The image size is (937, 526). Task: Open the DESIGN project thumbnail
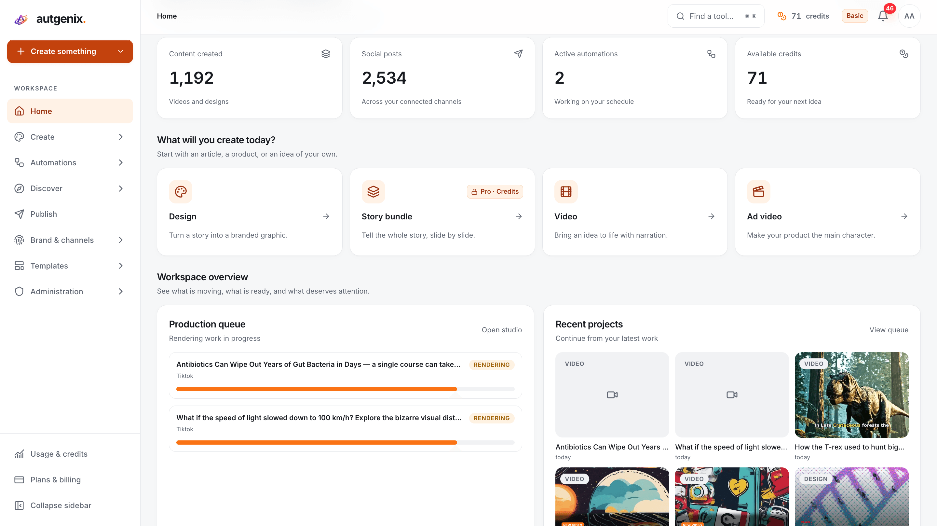851,496
